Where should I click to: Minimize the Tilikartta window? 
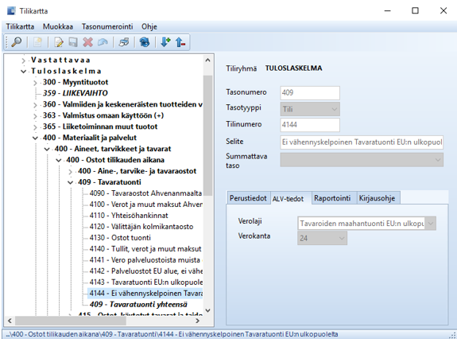(x=387, y=11)
